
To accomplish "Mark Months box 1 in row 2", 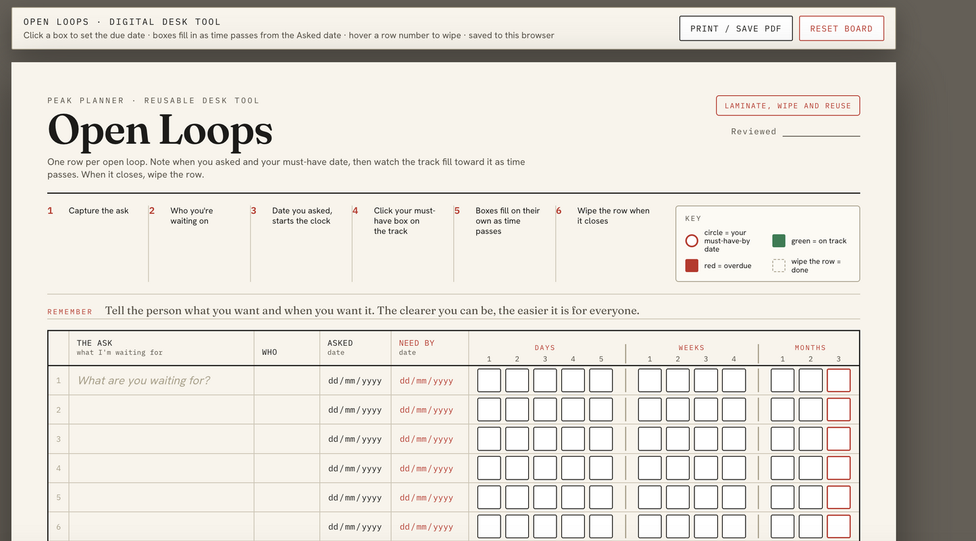I will [783, 409].
